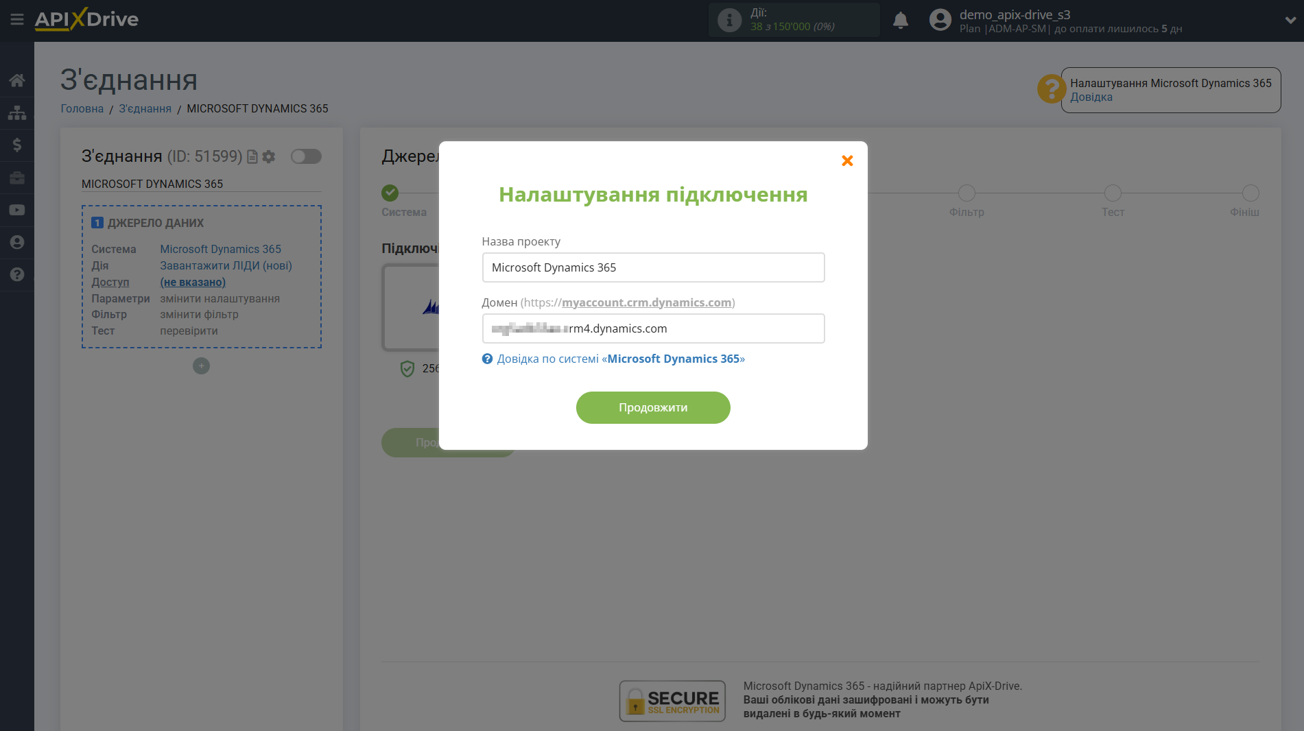
Task: Open the billing dollar sidebar icon
Action: coord(17,145)
